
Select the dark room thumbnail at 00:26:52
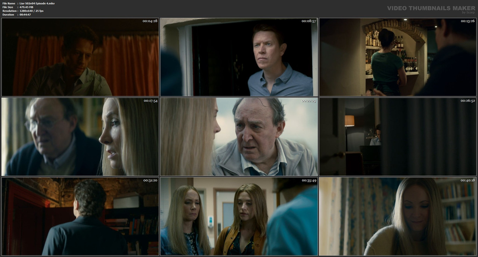tap(398, 137)
